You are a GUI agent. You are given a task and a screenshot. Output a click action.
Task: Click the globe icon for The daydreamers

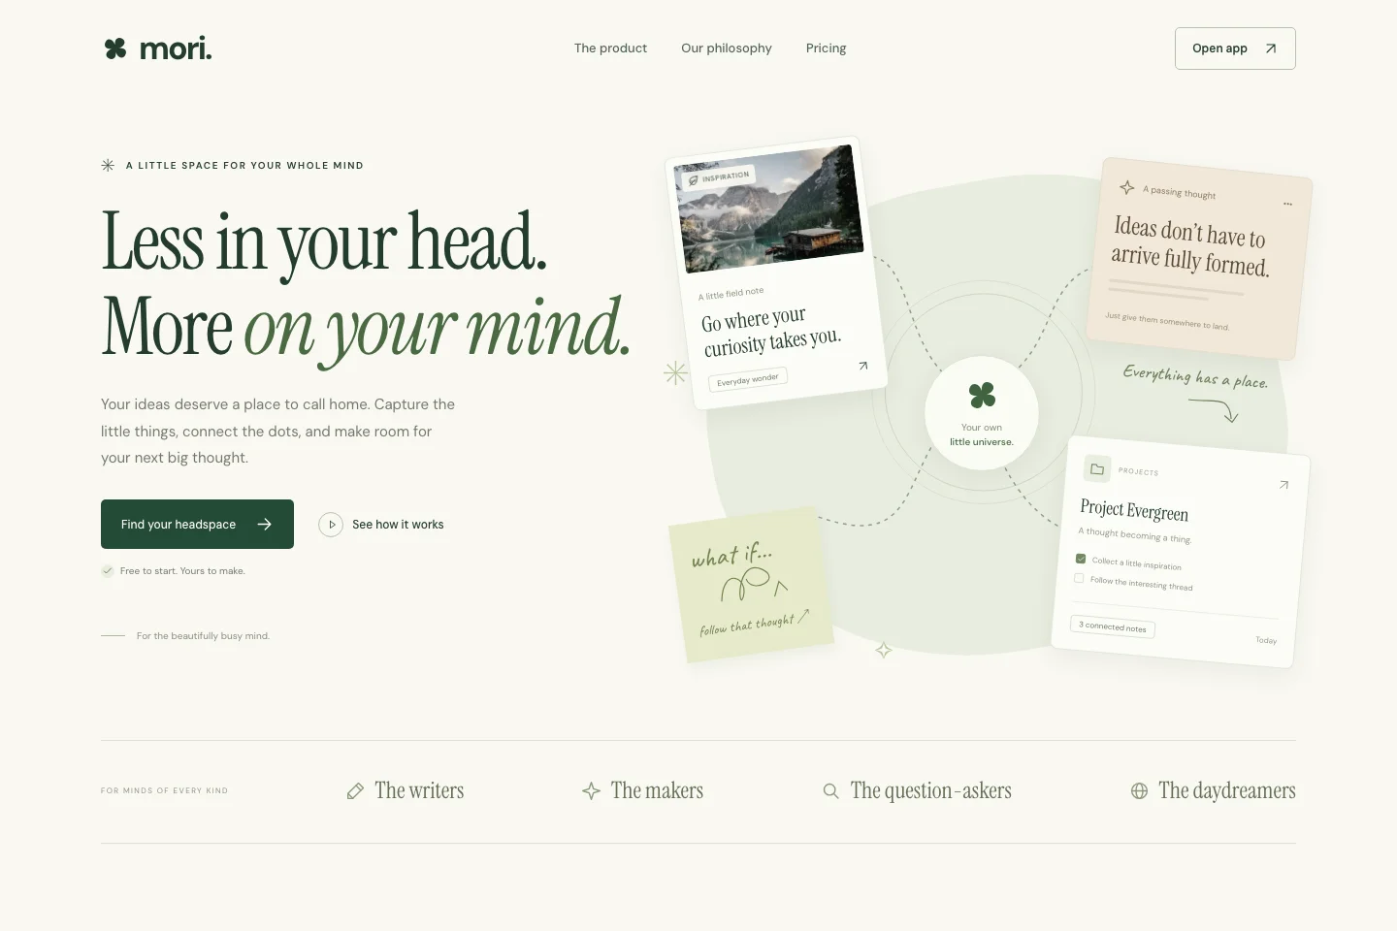point(1139,791)
